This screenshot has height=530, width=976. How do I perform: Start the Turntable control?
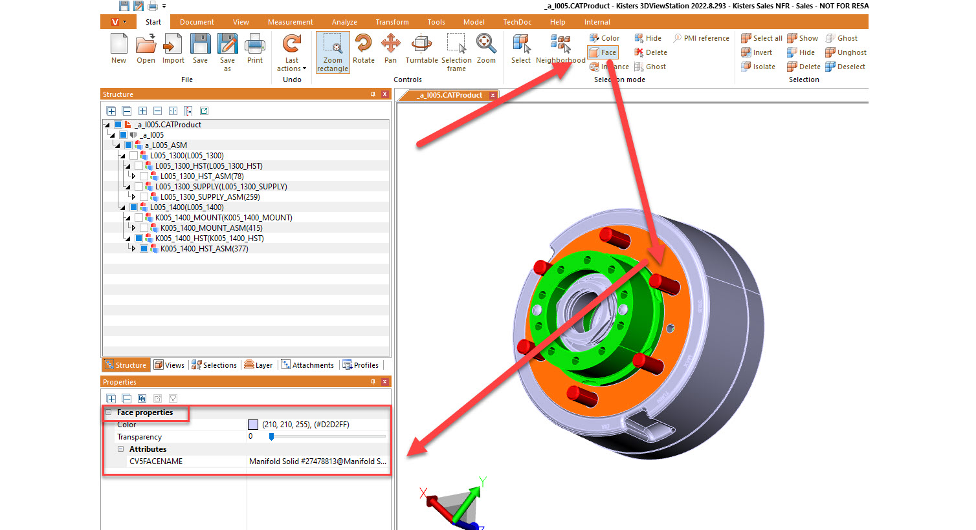pos(421,49)
